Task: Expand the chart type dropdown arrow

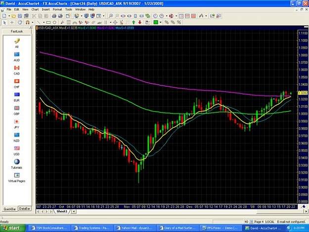Action: click(x=206, y=16)
